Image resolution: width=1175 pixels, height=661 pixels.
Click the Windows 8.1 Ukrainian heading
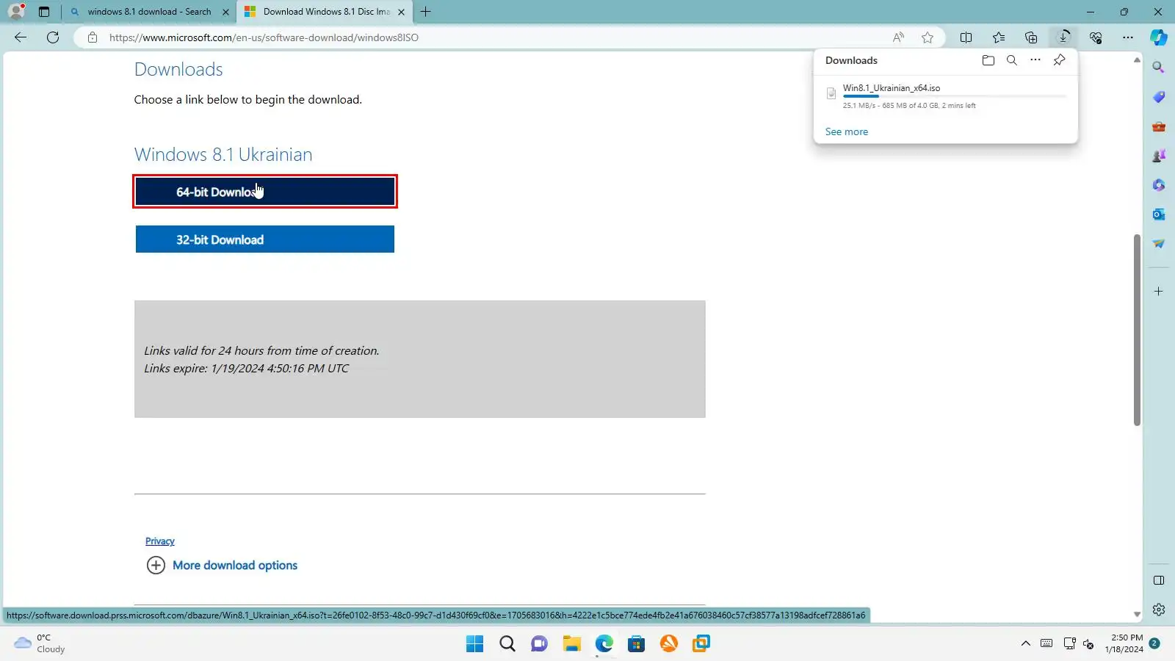(223, 155)
